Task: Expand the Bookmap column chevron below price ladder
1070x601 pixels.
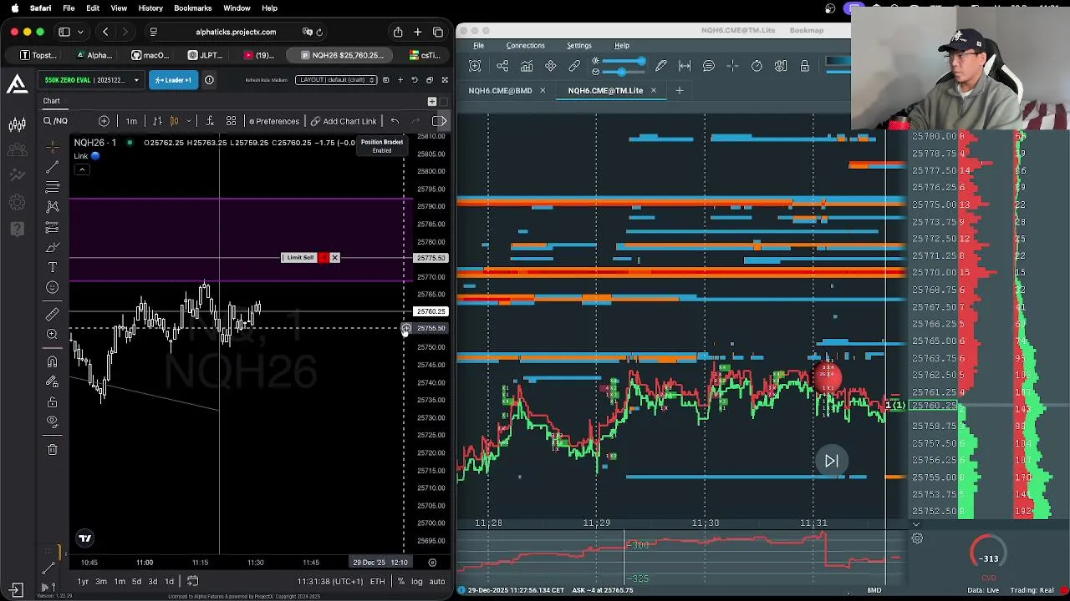Action: pos(915,524)
